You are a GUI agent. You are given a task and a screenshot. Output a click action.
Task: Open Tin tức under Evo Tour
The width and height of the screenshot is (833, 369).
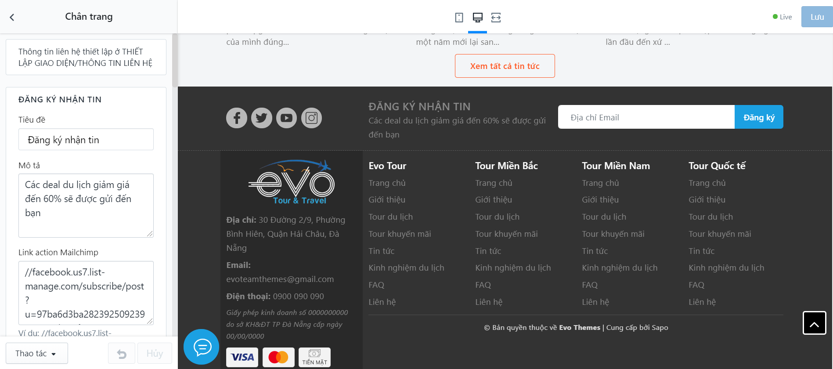pyautogui.click(x=381, y=251)
